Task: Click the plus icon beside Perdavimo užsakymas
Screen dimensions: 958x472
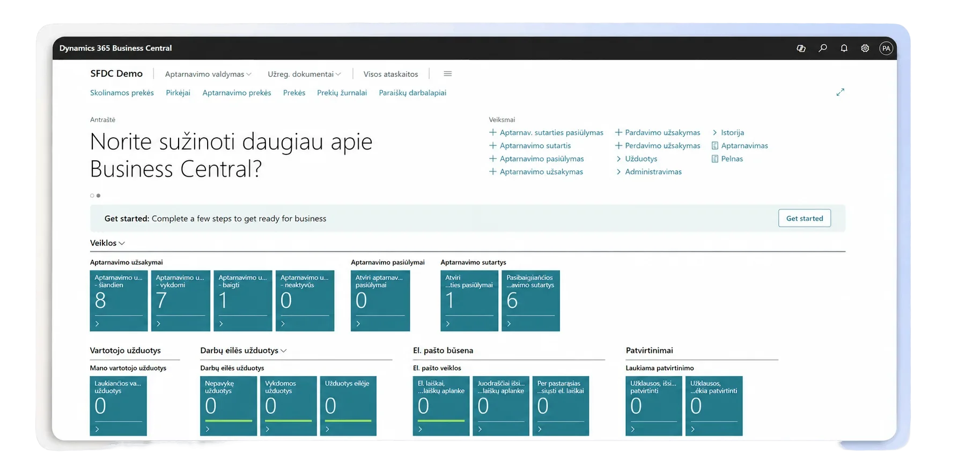Action: pyautogui.click(x=618, y=145)
